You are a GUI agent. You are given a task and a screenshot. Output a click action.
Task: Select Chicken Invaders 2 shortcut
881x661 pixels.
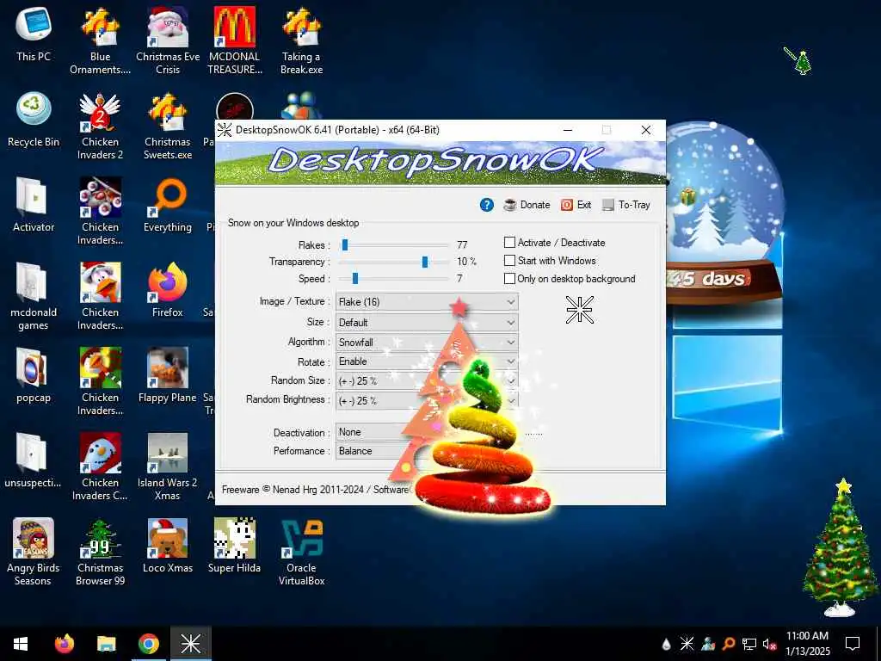[x=100, y=126]
